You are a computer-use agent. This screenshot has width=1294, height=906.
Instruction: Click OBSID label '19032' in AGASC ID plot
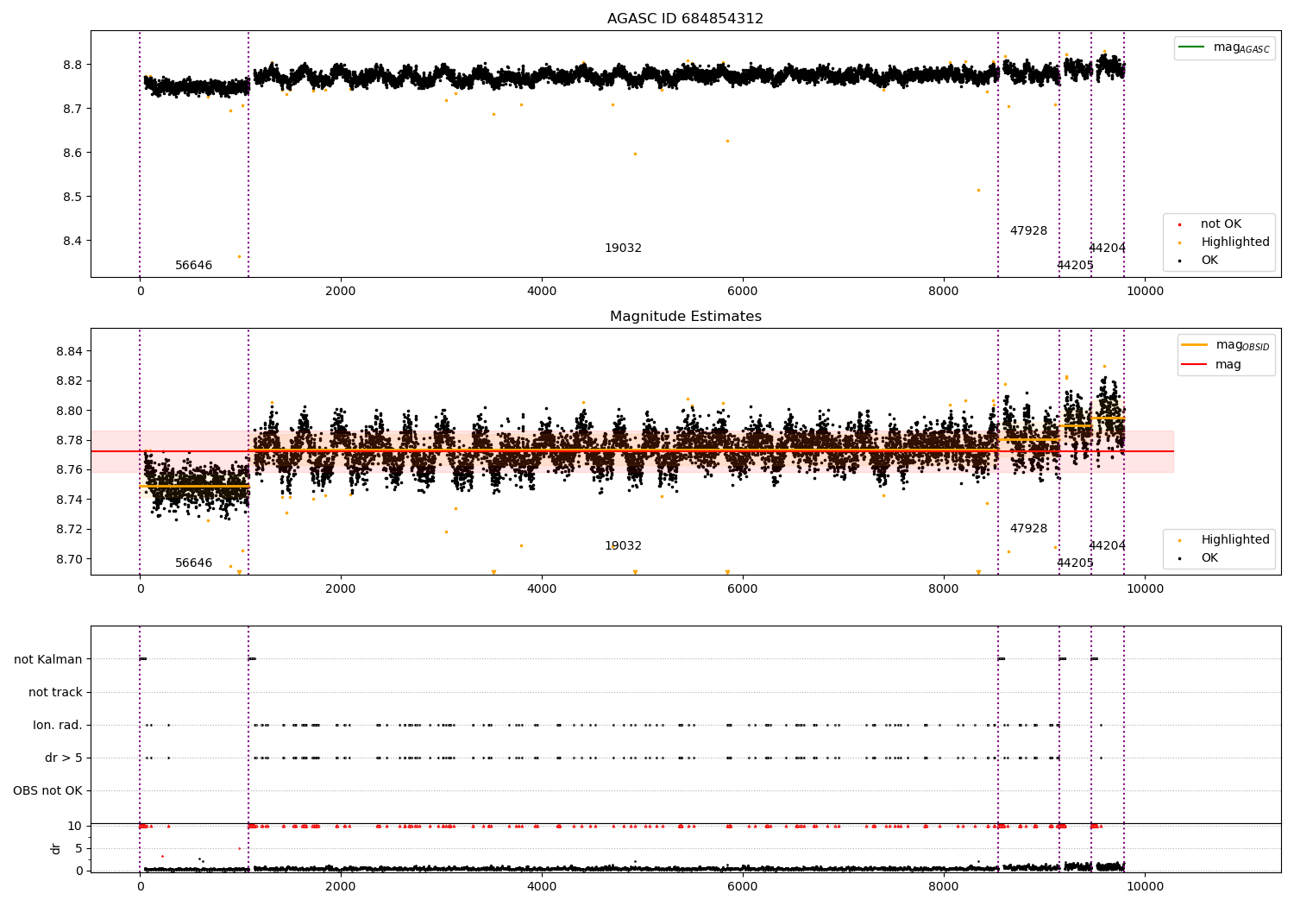pos(623,249)
